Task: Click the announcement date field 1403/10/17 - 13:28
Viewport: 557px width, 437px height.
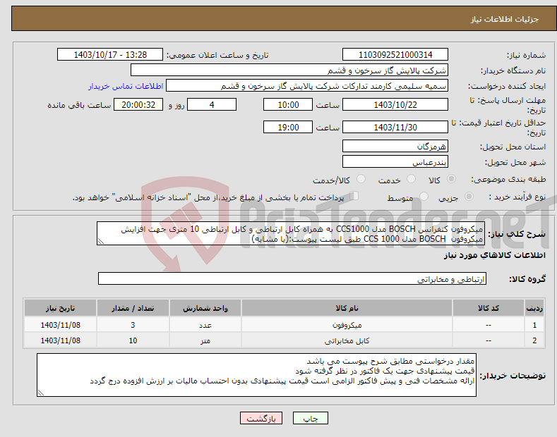Action: pos(110,55)
